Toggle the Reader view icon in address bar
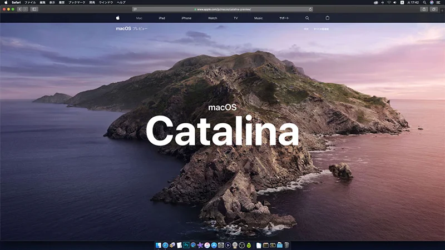The image size is (445, 250). (x=135, y=9)
